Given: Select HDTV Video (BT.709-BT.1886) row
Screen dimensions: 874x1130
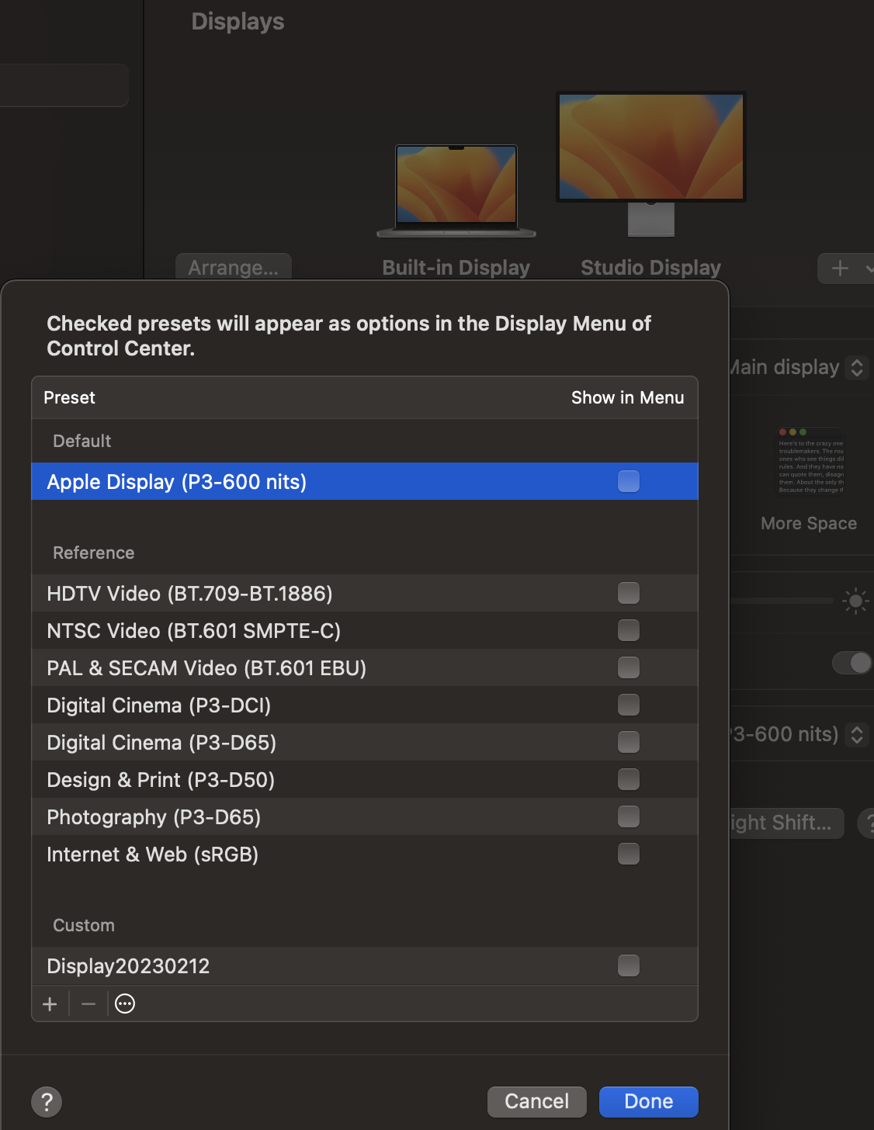Looking at the screenshot, I should (365, 593).
